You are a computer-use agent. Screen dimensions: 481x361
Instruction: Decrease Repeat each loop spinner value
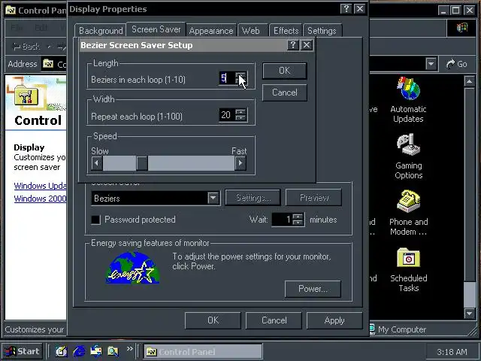[x=240, y=117]
